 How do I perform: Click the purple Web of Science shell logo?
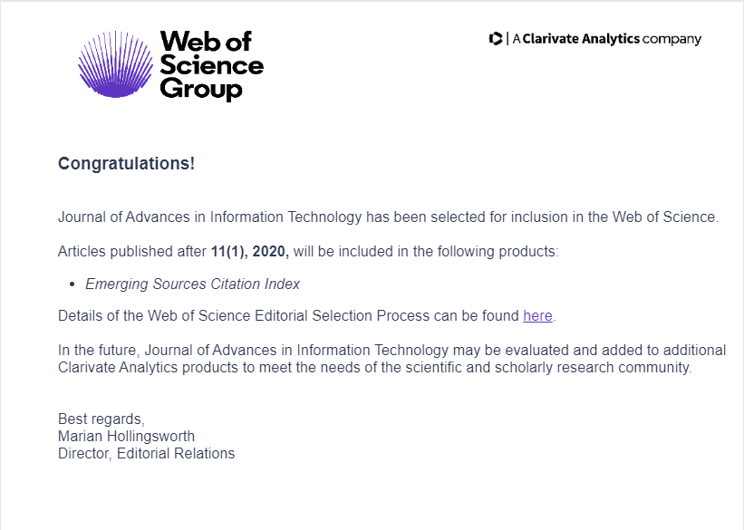tap(115, 64)
